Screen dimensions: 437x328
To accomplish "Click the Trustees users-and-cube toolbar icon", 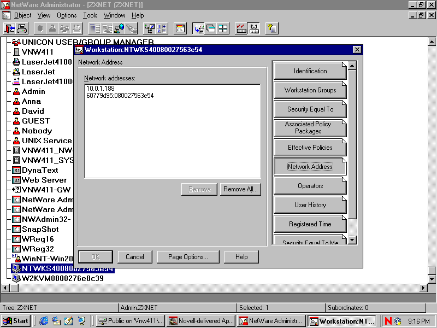I will [119, 28].
